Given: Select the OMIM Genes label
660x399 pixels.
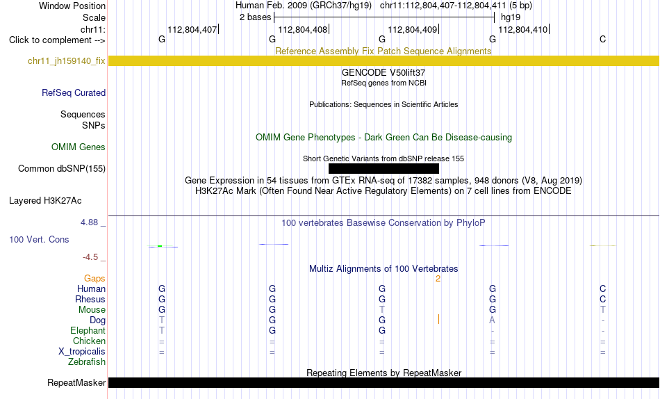Looking at the screenshot, I should 78,147.
